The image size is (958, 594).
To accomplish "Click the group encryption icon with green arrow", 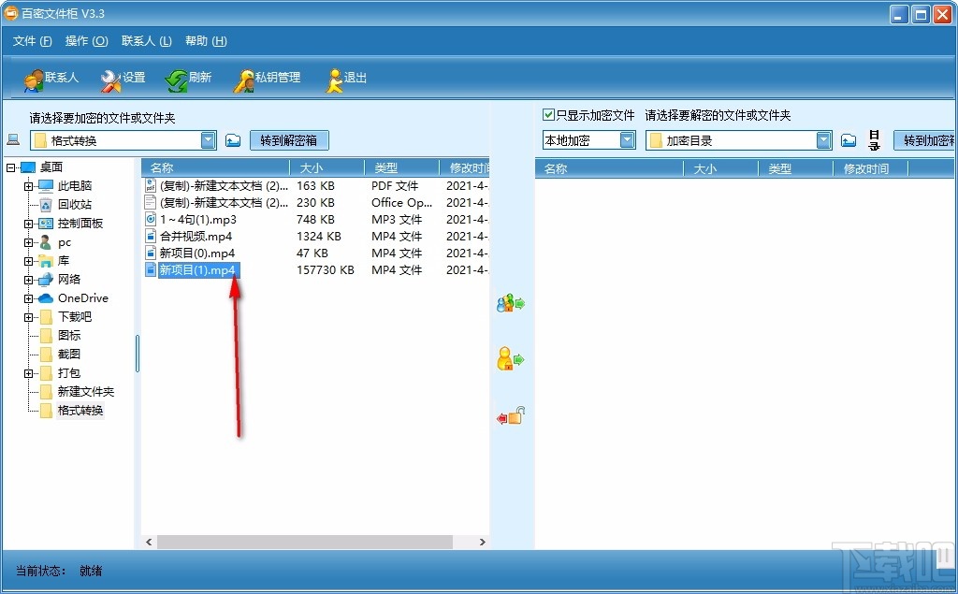I will [x=511, y=302].
